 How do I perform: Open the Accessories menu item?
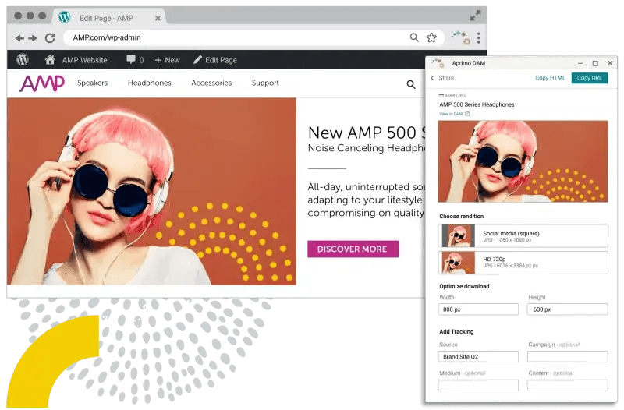click(x=211, y=83)
